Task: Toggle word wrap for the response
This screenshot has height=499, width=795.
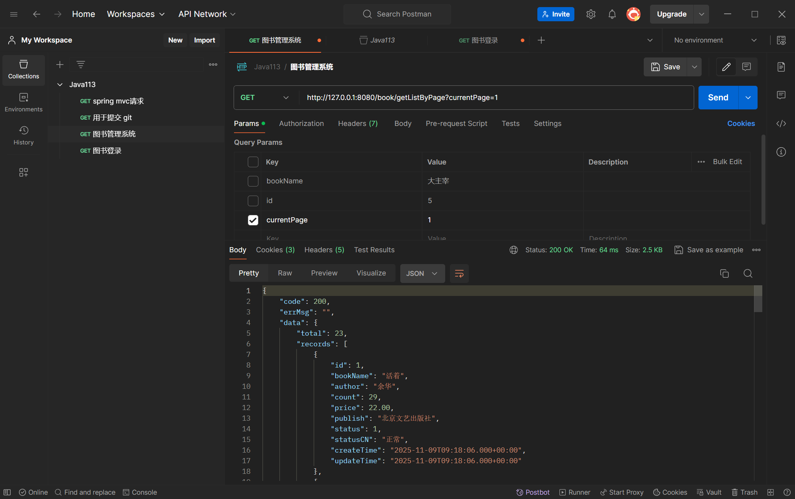Action: 459,274
